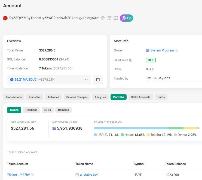Copy the System Program owner address
Viewport: 202px width, 180px height.
coord(176,50)
